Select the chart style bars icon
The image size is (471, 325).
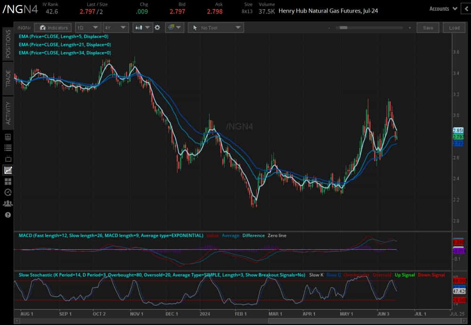[139, 27]
